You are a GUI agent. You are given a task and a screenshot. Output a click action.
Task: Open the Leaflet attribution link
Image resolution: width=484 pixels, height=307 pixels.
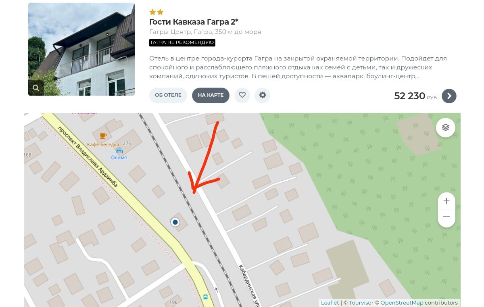[330, 303]
